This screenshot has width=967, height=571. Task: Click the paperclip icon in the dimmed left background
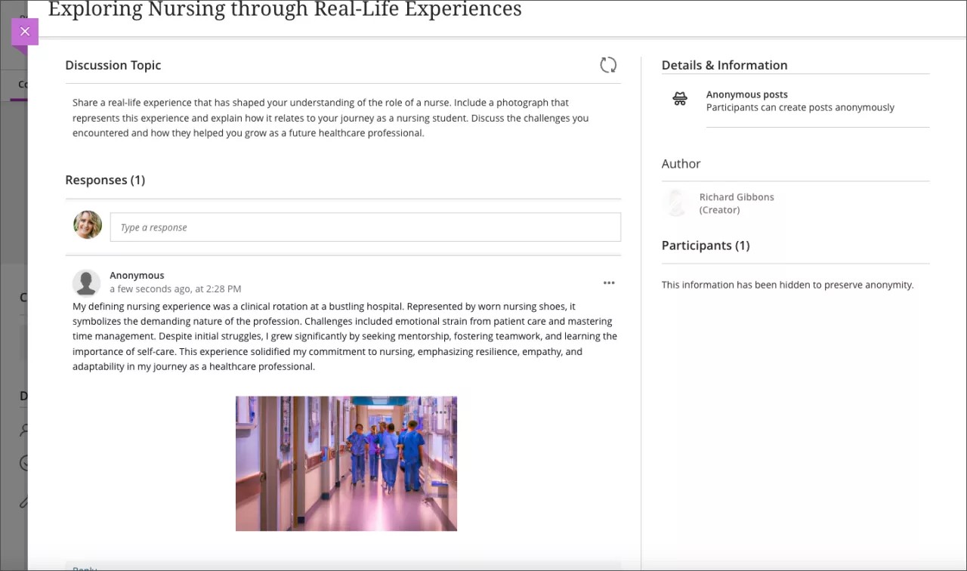click(x=23, y=501)
